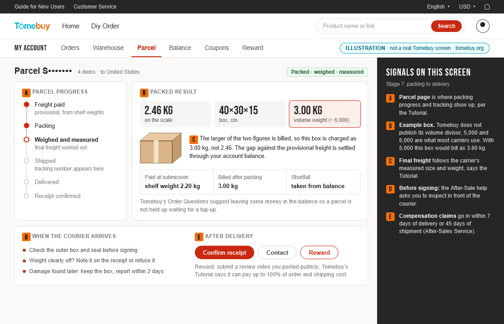The height and width of the screenshot is (324, 504).
Task: Select the Packing progress step dot
Action: click(x=27, y=126)
